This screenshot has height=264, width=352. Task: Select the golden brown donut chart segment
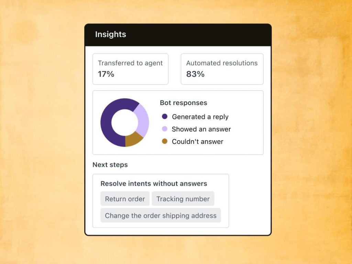[x=133, y=140]
